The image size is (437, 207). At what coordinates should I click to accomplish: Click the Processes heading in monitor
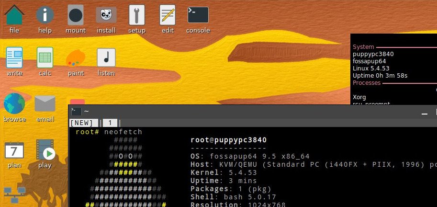click(367, 82)
